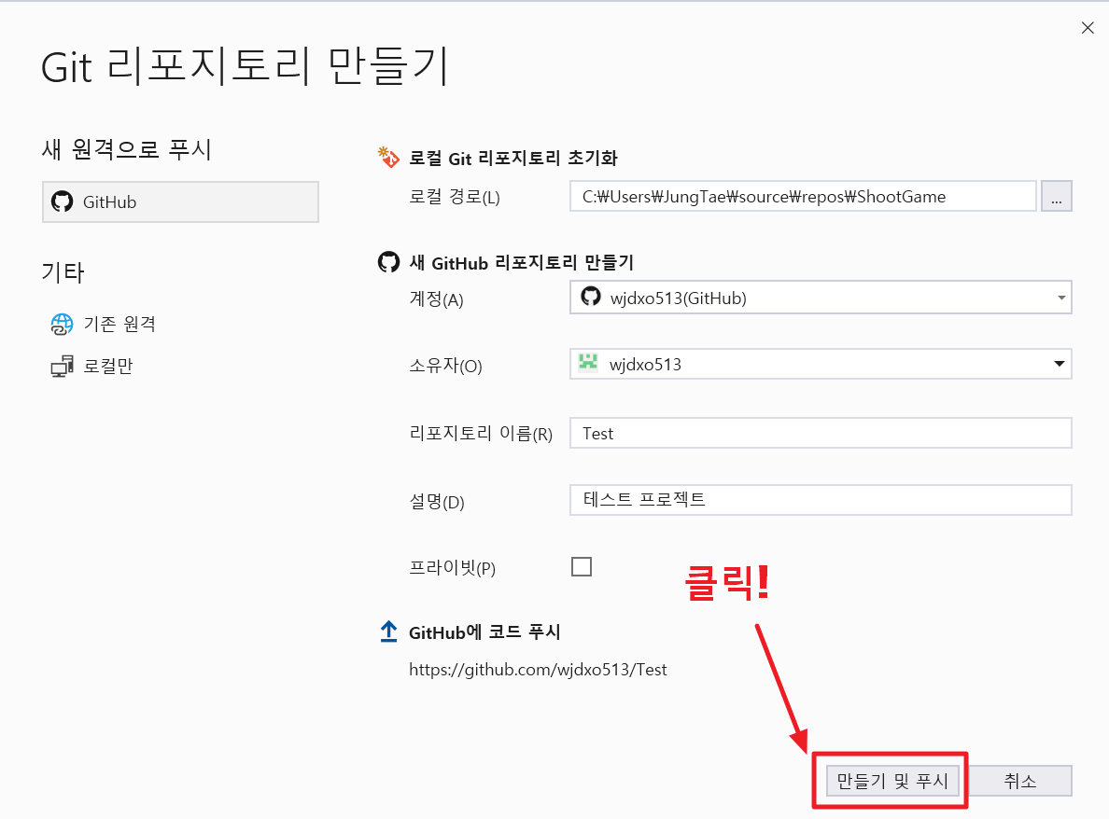This screenshot has height=819, width=1109.
Task: Click the monitor icon beside 로컬만
Action: click(62, 366)
